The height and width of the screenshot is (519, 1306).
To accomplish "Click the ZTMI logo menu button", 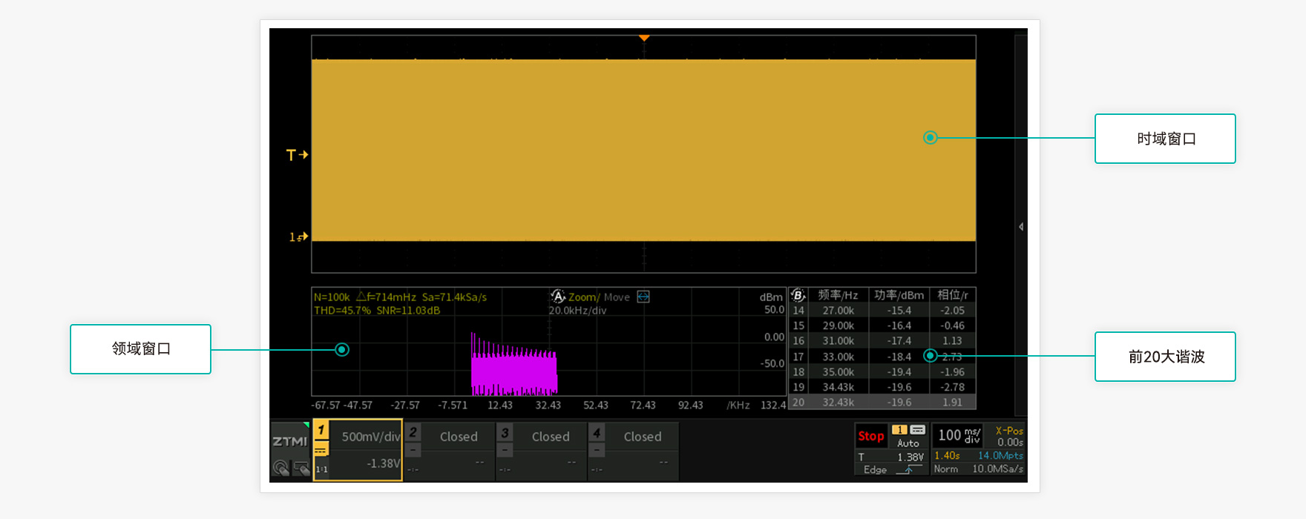I will (289, 440).
